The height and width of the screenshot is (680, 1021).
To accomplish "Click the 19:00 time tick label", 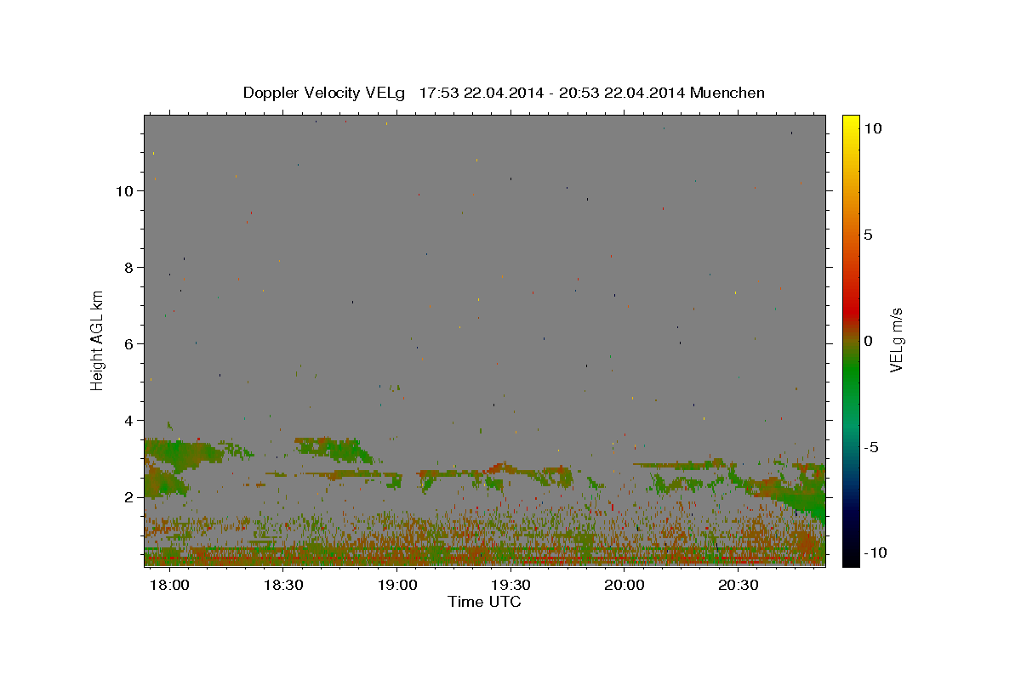I will tap(397, 586).
